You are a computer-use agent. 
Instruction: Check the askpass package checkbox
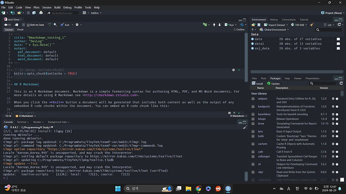tap(254, 99)
